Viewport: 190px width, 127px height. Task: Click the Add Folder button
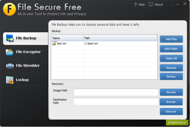click(171, 49)
